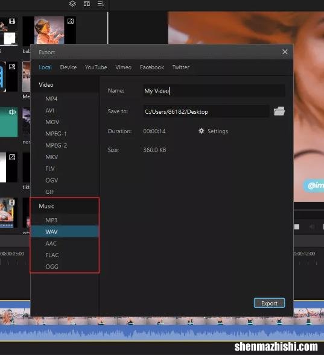Select the baby image thumbnail in media library
Screen dimensions: 324x356
tap(49, 30)
